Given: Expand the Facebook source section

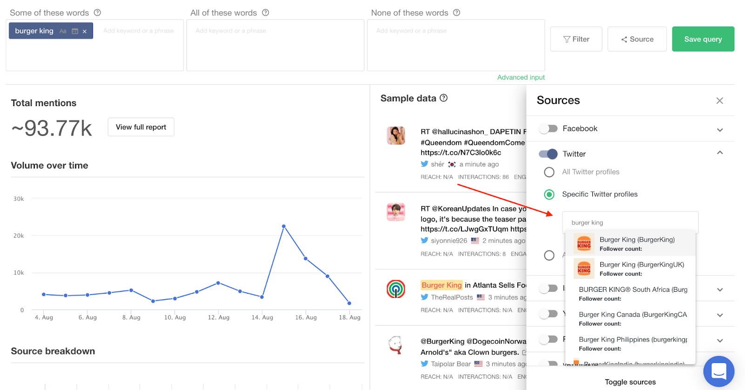Looking at the screenshot, I should click(x=720, y=130).
